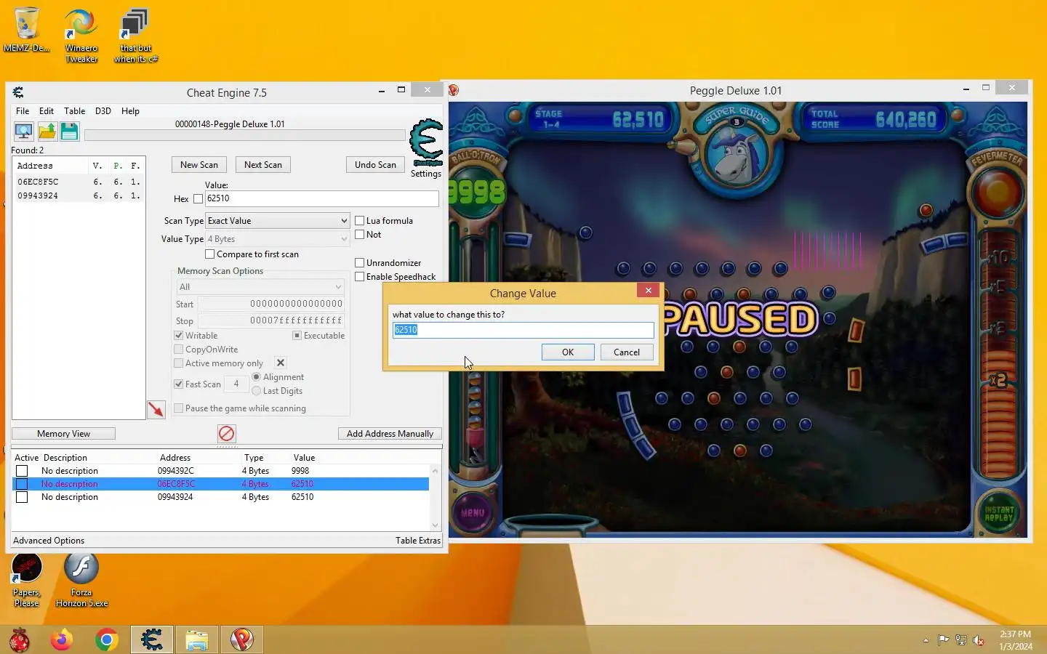
Task: Click the Undo Scan button
Action: tap(375, 165)
